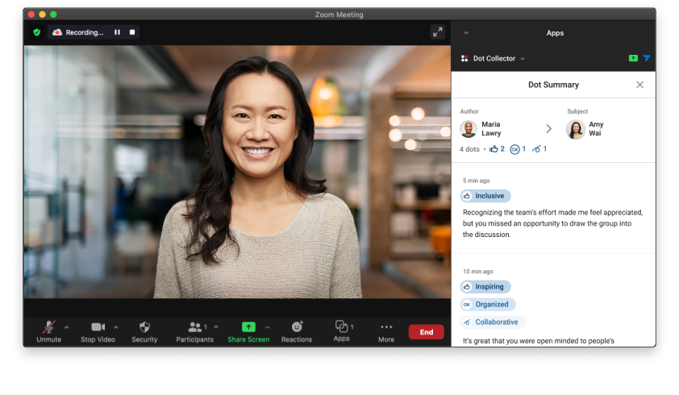Open share options caret next to Share Screen

pos(268,327)
